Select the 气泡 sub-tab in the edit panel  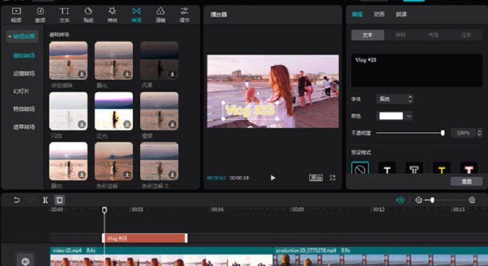(x=433, y=35)
